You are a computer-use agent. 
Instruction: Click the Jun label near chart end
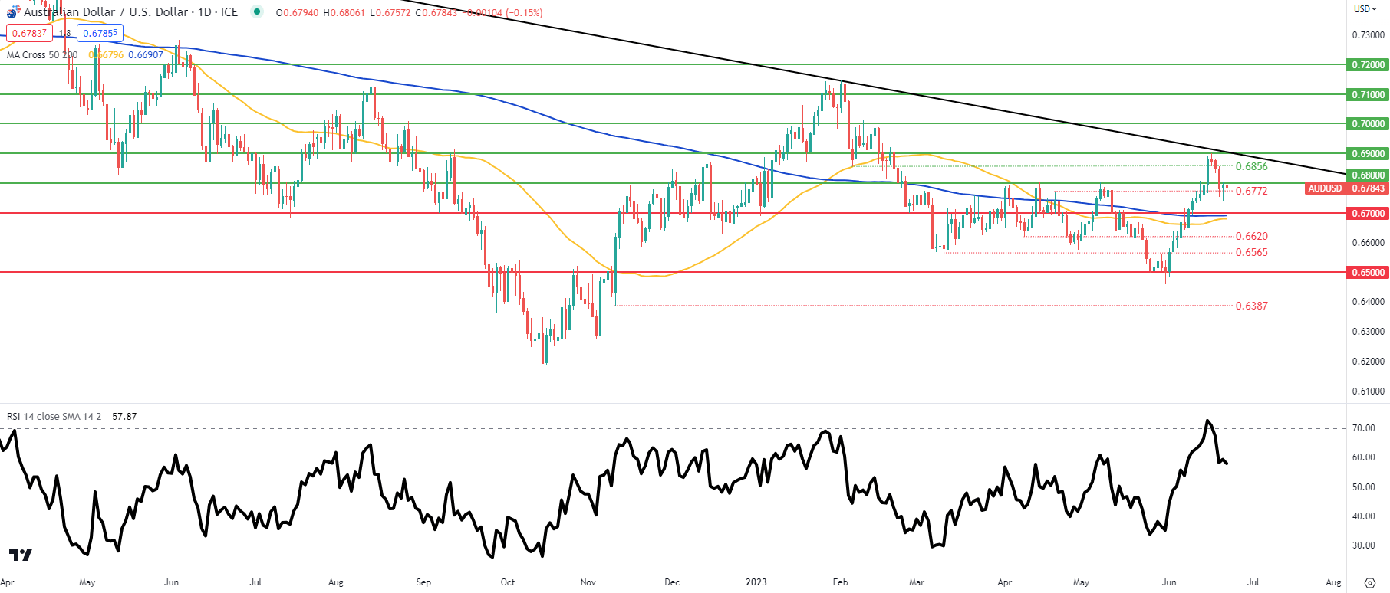[1169, 582]
